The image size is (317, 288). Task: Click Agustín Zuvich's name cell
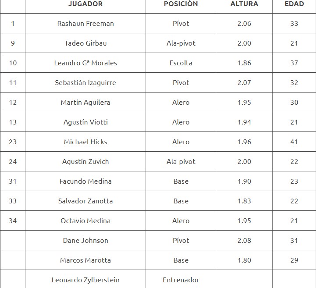pos(85,162)
